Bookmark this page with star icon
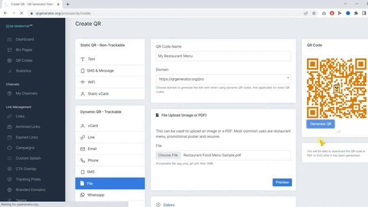Screen dimensions: 368x207 [314, 13]
